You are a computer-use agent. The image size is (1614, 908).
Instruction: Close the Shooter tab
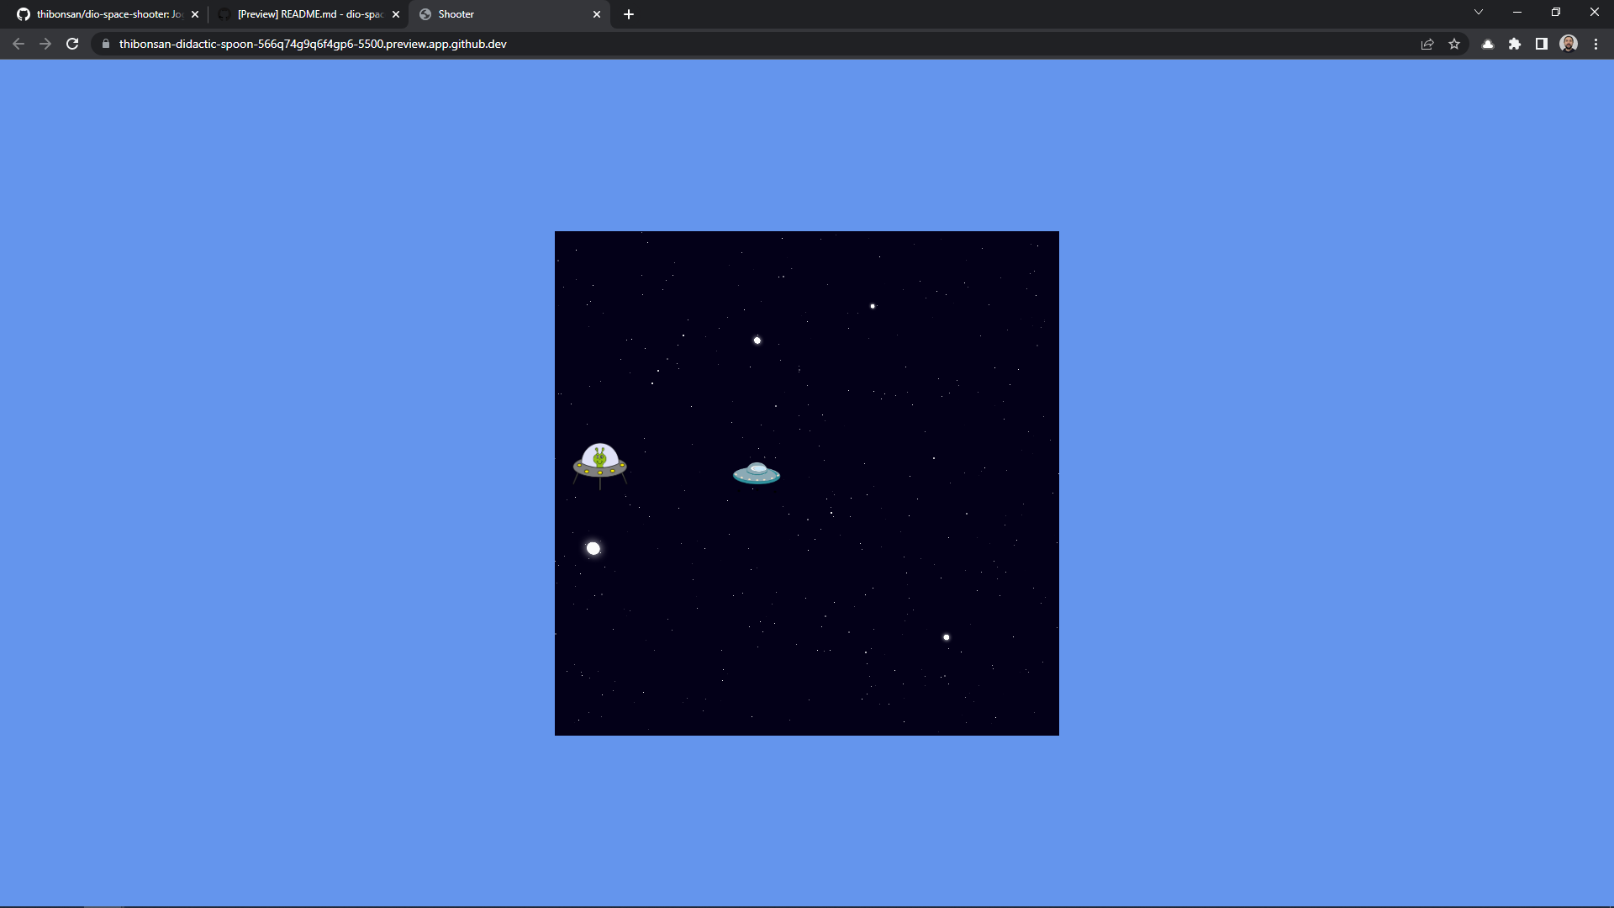pyautogui.click(x=597, y=14)
